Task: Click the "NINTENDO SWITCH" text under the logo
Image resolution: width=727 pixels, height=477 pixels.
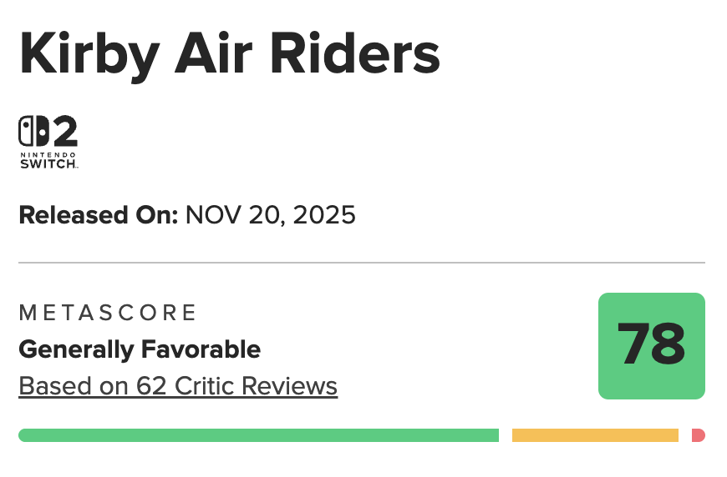Action: pyautogui.click(x=48, y=160)
